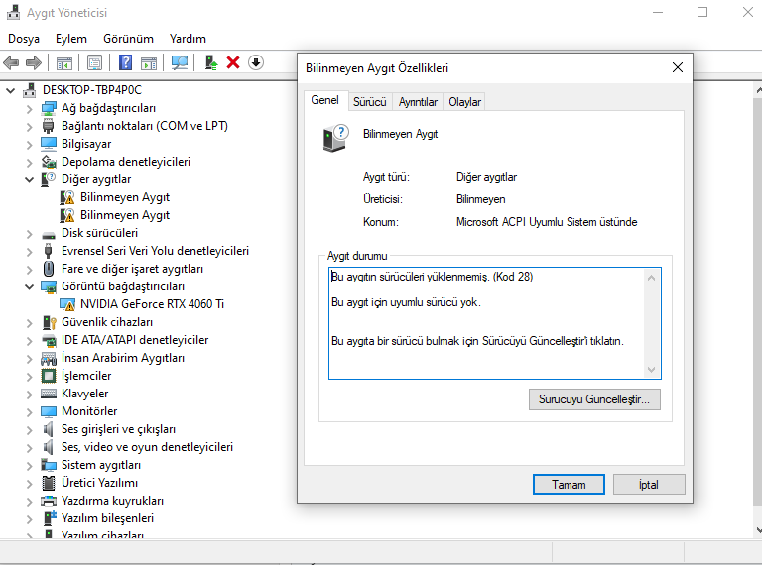Expand the Yazılım bileşenleri category
The height and width of the screenshot is (565, 762).
click(29, 519)
